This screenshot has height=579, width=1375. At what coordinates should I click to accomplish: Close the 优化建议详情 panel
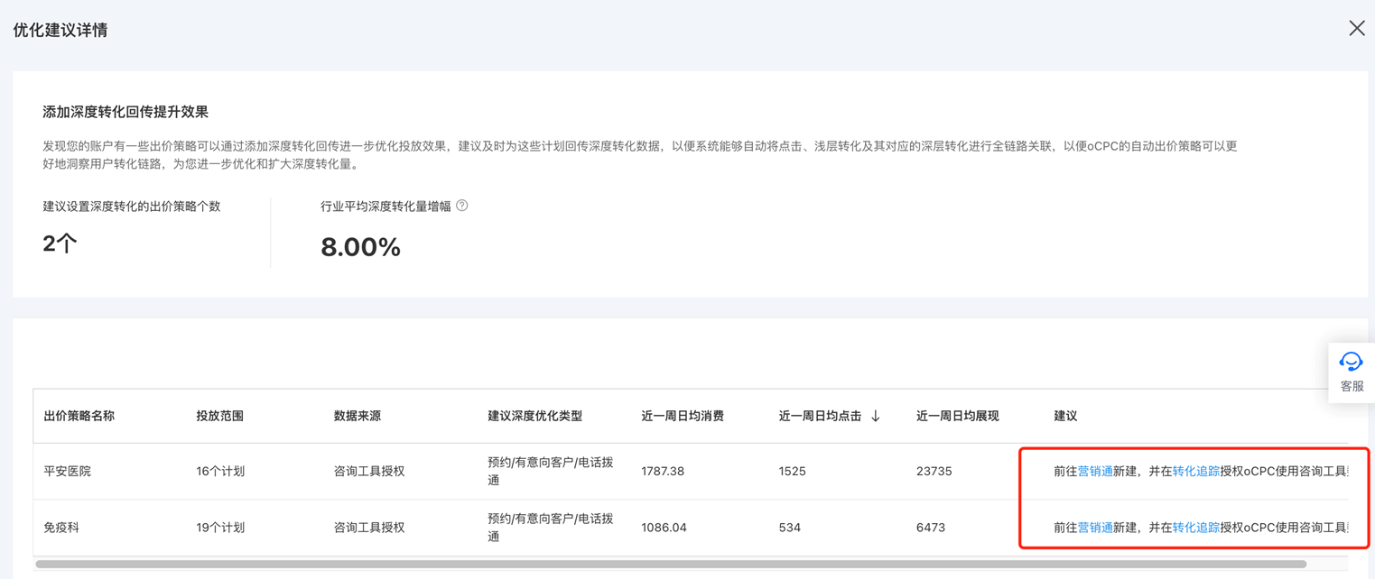coord(1356,28)
